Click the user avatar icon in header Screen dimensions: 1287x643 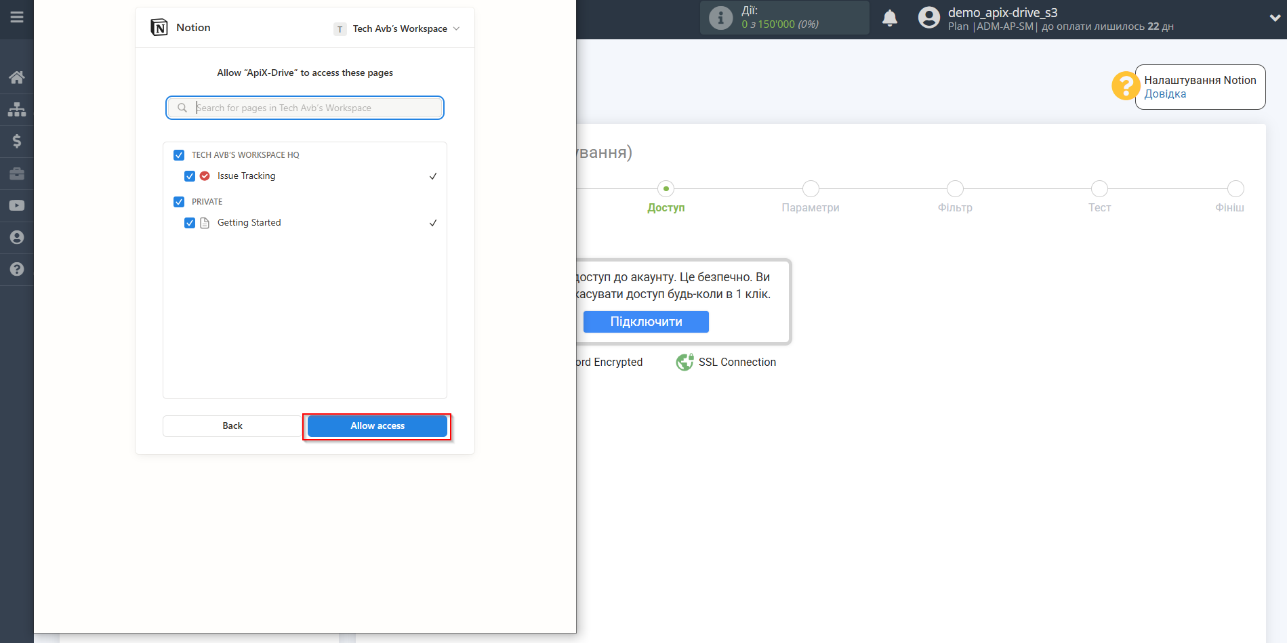(929, 18)
